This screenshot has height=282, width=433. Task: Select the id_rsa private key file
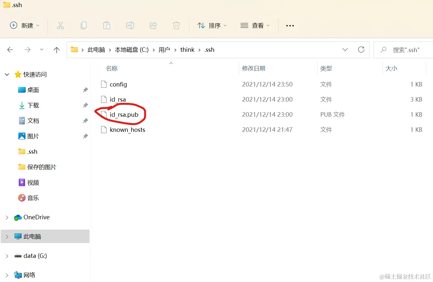[x=118, y=99]
